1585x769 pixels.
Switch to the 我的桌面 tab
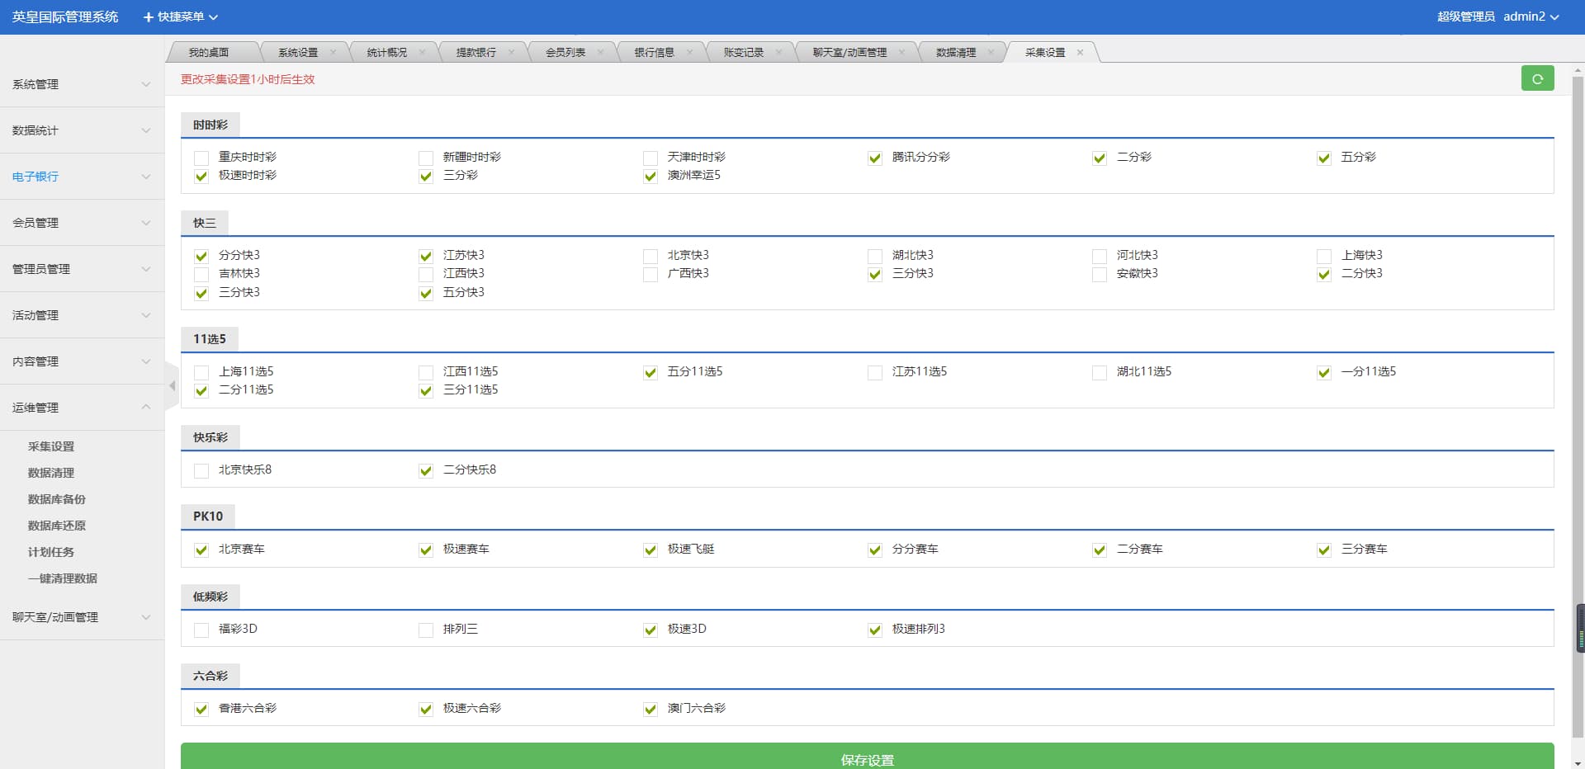208,53
